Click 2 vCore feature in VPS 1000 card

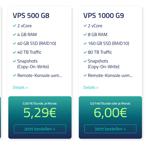(x=95, y=26)
